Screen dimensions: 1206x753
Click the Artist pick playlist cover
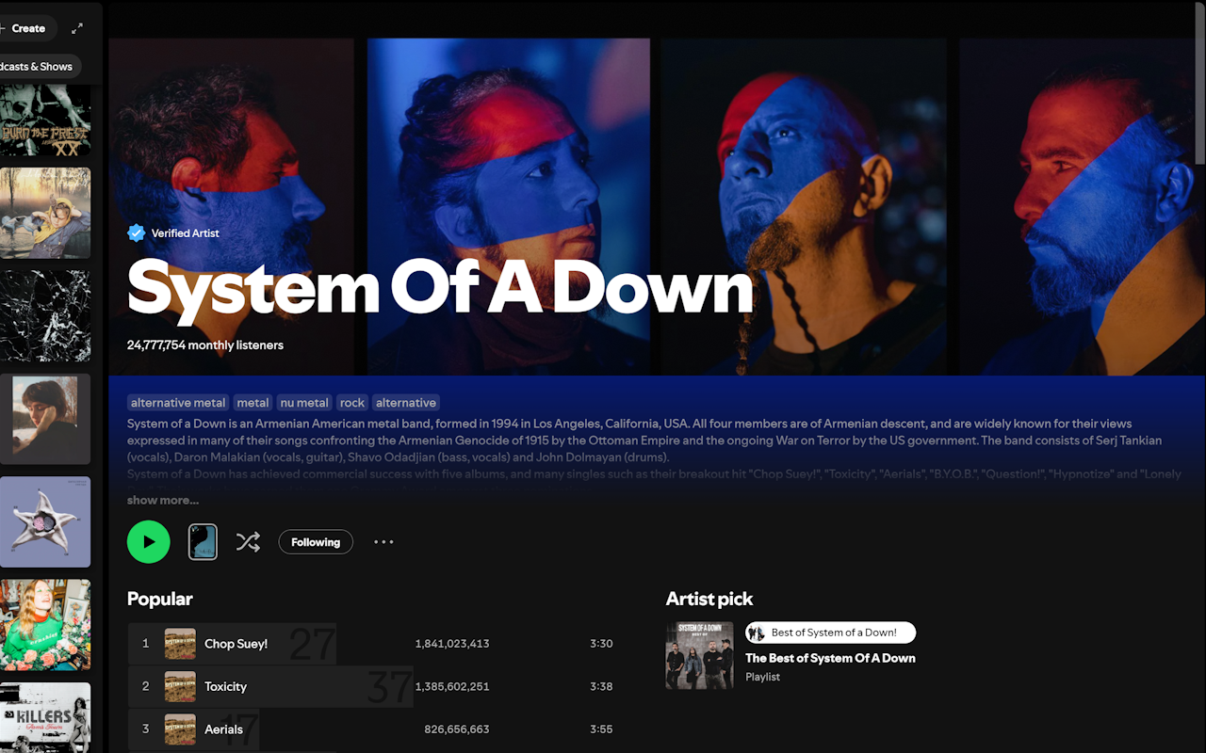[x=699, y=655]
